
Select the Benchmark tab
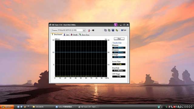pyautogui.click(x=57, y=34)
